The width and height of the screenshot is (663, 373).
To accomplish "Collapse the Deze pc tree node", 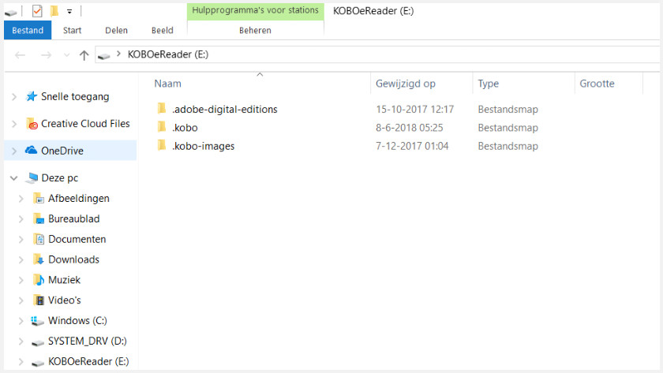I will pos(14,178).
